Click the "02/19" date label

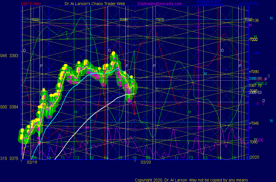pos(32,162)
